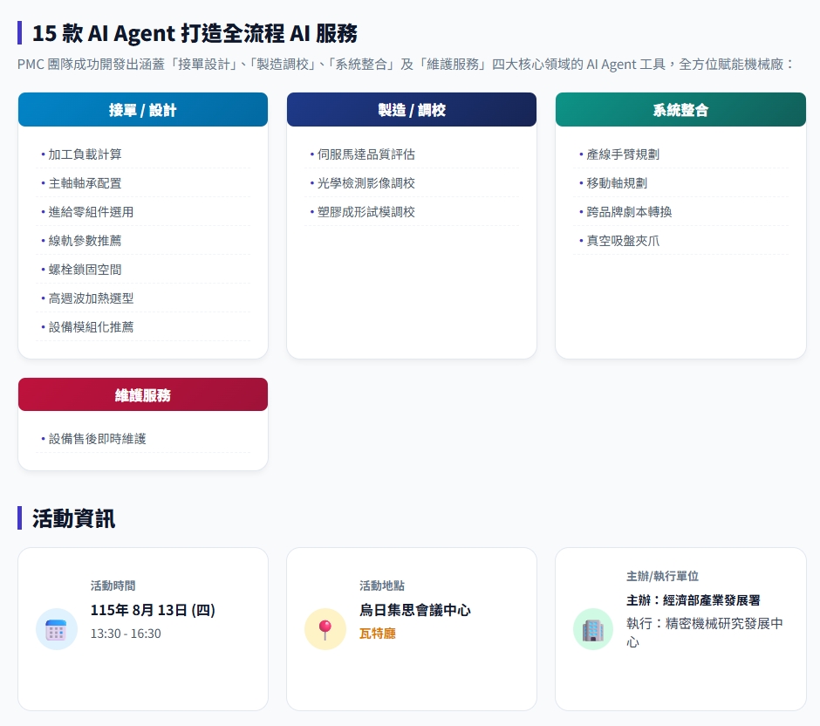Click the time range 13:30 - 16:30
Screen dimensions: 820x726
[x=126, y=634]
